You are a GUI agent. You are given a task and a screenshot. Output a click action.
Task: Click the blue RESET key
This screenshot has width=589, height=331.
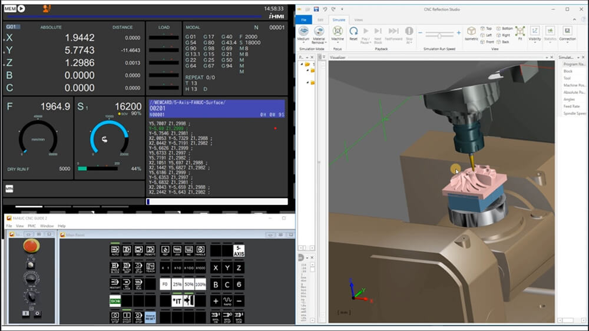click(150, 317)
